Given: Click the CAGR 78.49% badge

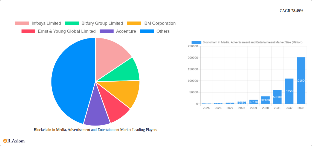Looking at the screenshot, I should [291, 11].
